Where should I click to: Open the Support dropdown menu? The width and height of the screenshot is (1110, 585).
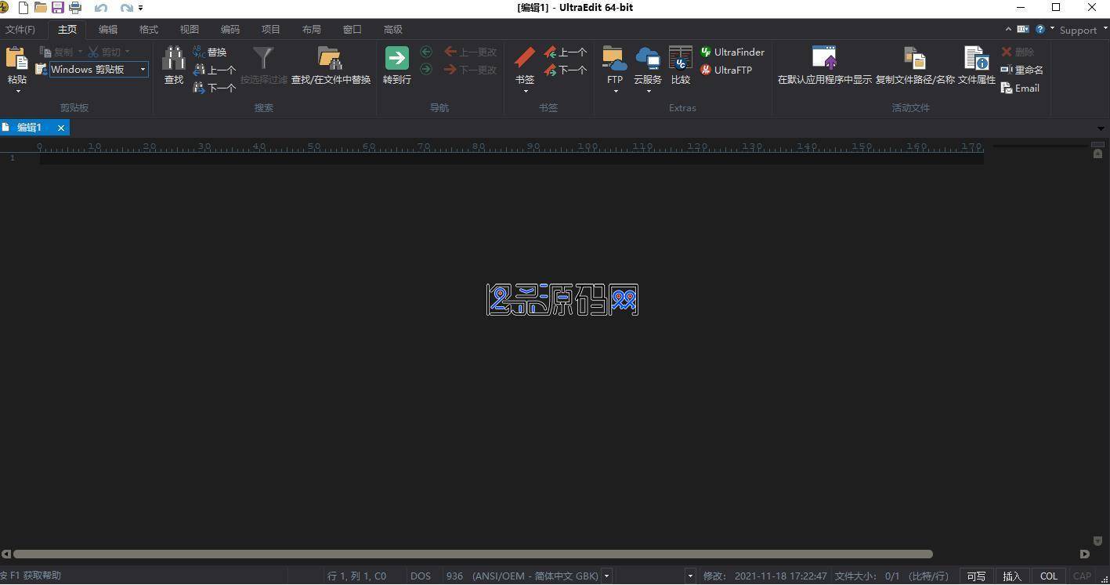(1083, 30)
